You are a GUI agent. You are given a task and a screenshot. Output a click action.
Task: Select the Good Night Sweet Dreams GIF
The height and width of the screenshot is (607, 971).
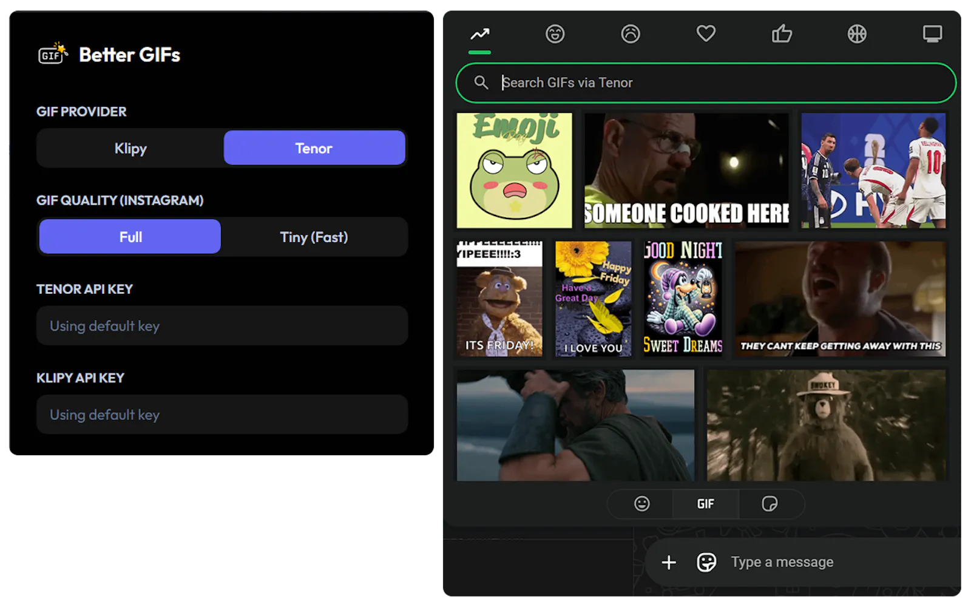pyautogui.click(x=683, y=299)
